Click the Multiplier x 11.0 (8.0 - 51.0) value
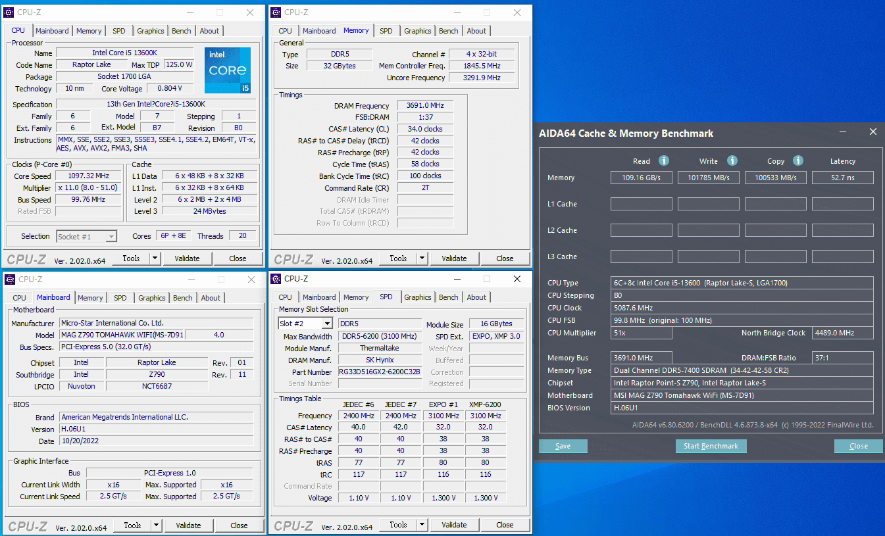This screenshot has width=885, height=536. click(88, 188)
